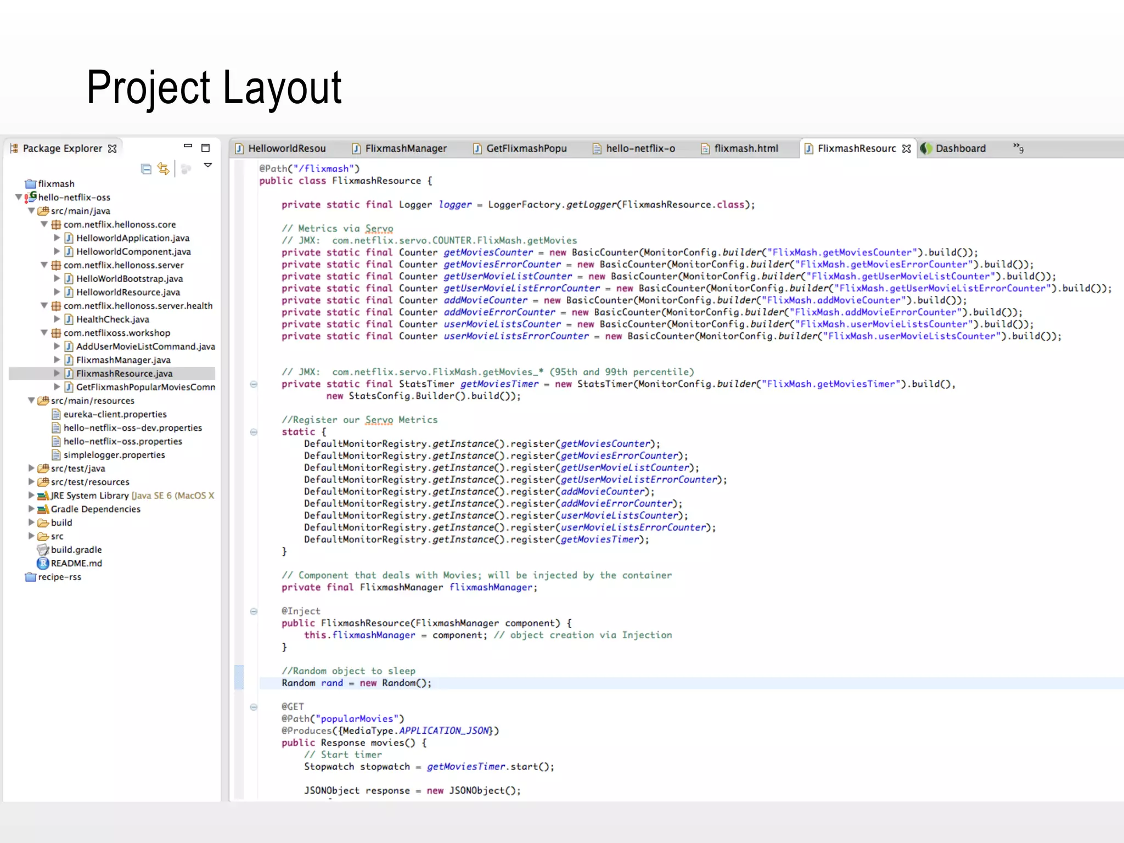This screenshot has height=843, width=1124.
Task: Close the Package Explorer view tab
Action: 113,149
